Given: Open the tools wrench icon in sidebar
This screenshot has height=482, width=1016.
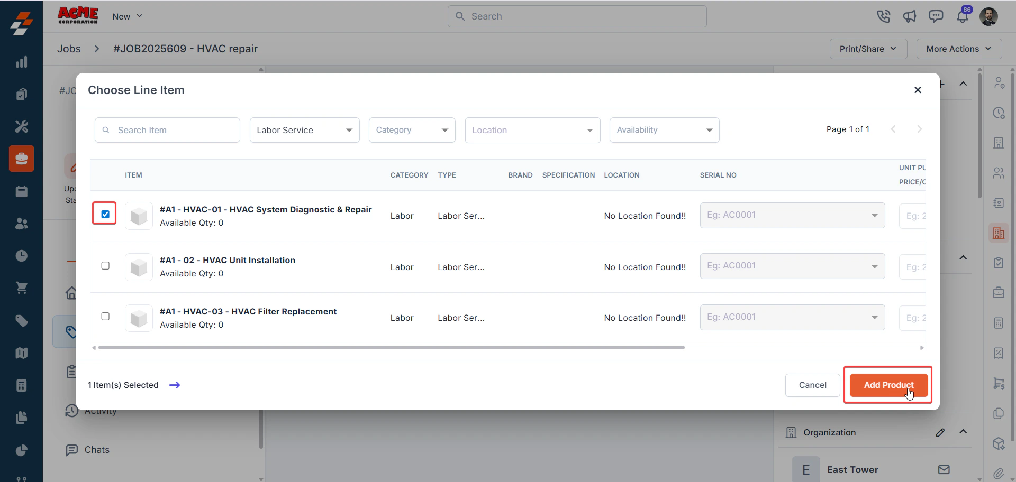Looking at the screenshot, I should pos(21,126).
